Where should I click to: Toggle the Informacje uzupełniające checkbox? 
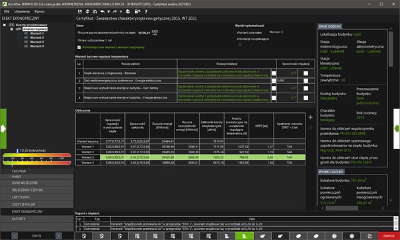tap(240, 45)
